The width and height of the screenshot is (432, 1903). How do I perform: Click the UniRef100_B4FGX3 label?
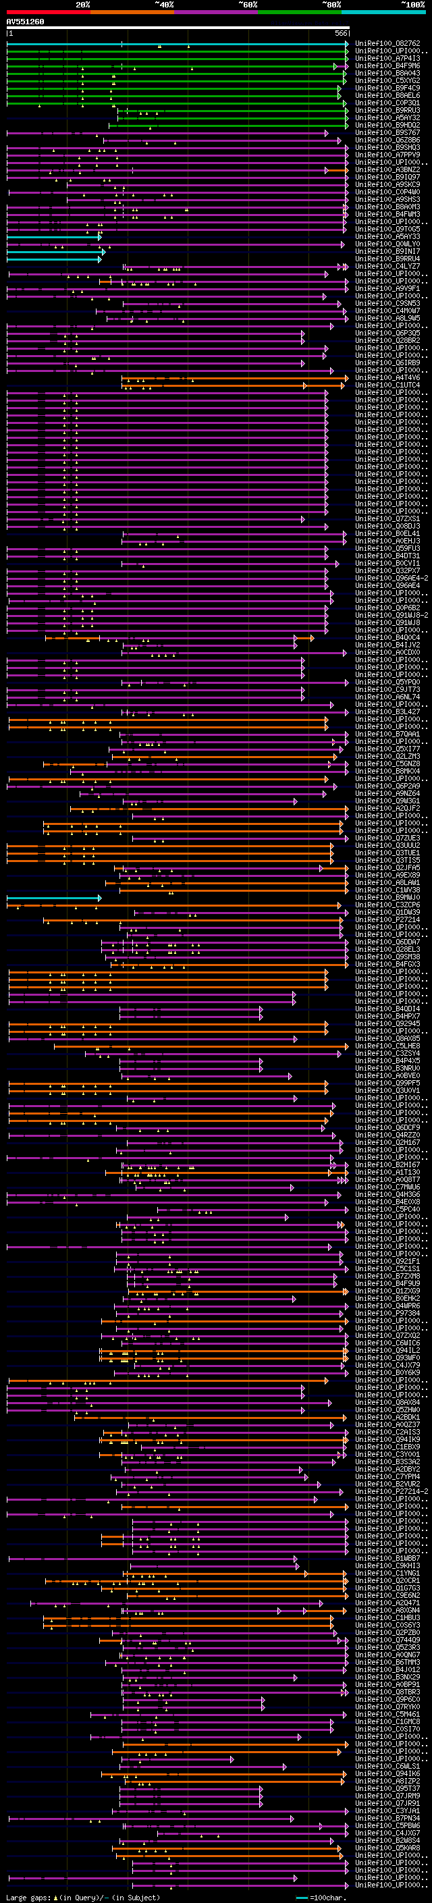[387, 964]
